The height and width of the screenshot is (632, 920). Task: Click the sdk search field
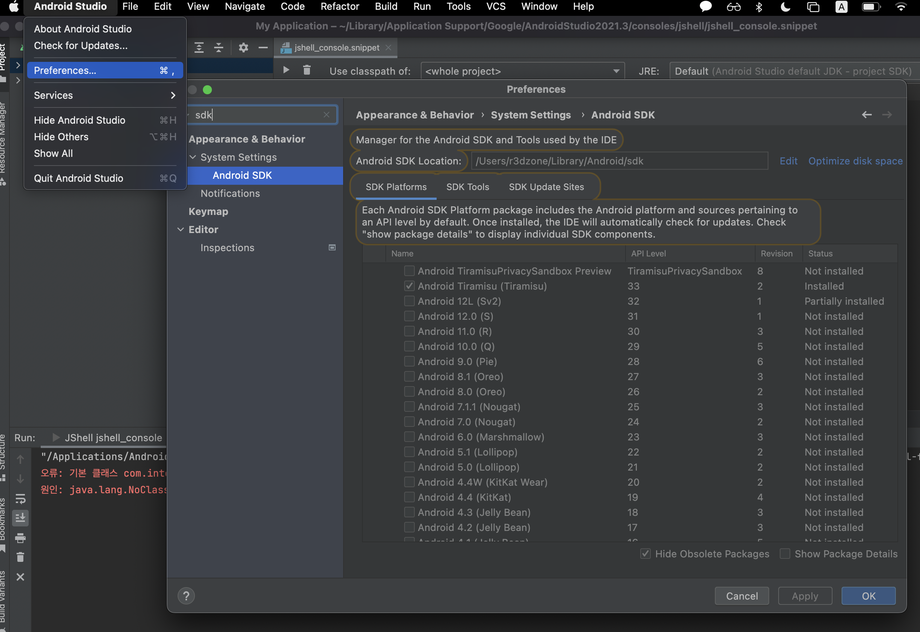tap(257, 115)
